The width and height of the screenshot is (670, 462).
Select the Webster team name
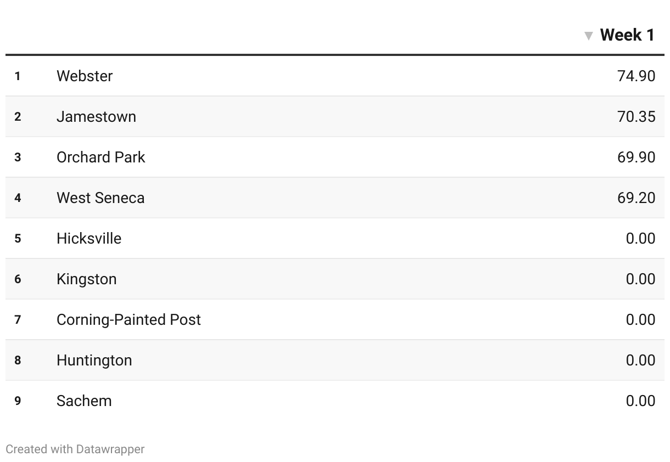tap(85, 76)
